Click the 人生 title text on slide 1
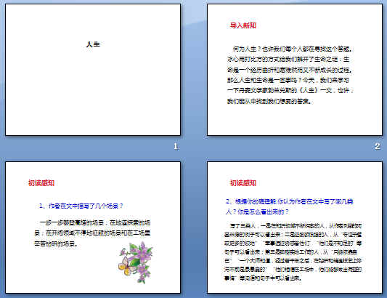Viewport: 387px width, 298px height. click(x=93, y=44)
